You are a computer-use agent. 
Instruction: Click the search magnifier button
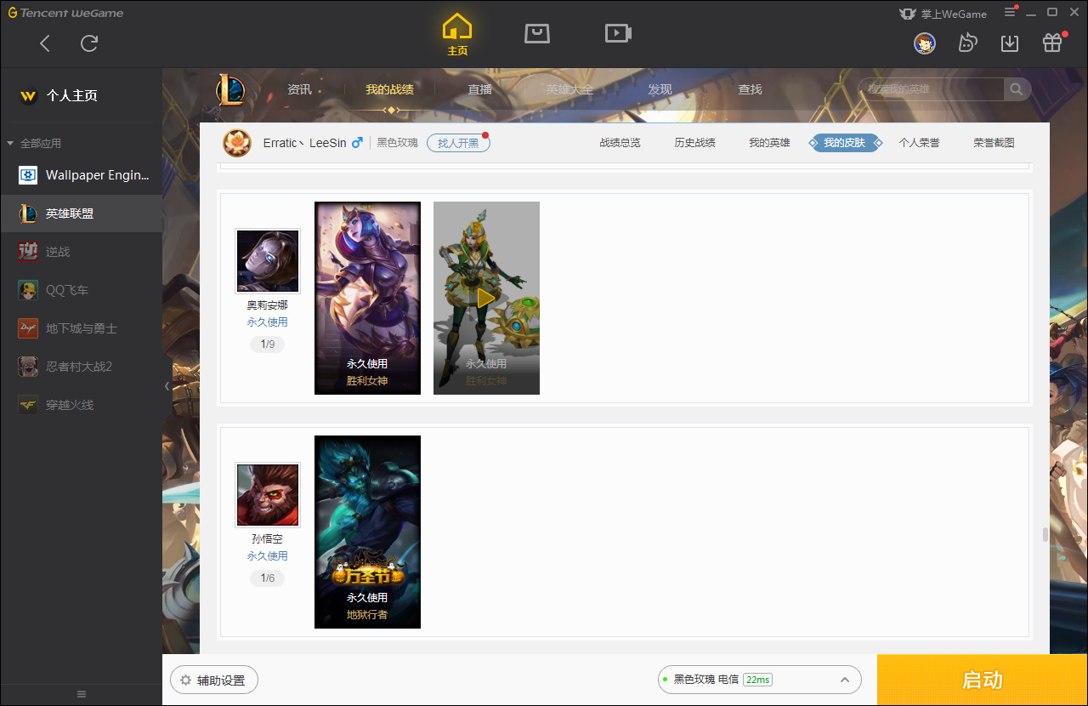coord(1017,89)
